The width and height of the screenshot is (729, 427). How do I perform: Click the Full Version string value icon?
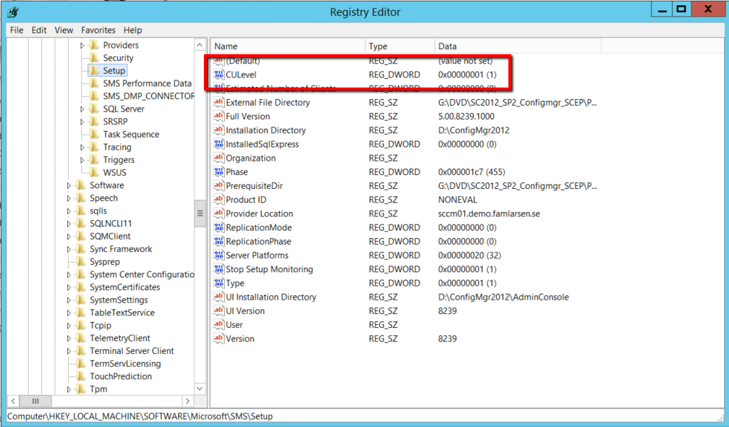[219, 117]
